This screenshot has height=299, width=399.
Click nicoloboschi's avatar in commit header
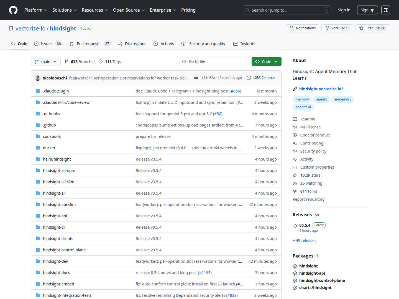(x=38, y=78)
